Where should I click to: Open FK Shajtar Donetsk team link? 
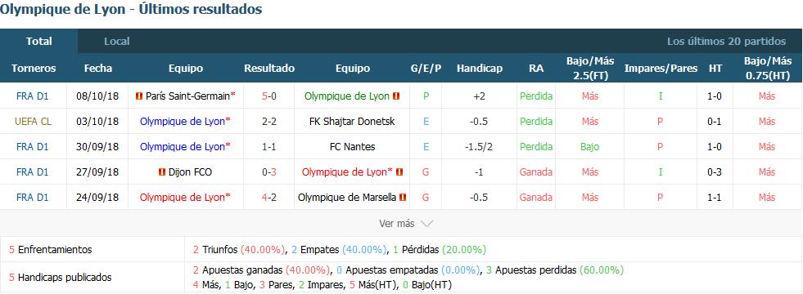(x=352, y=121)
